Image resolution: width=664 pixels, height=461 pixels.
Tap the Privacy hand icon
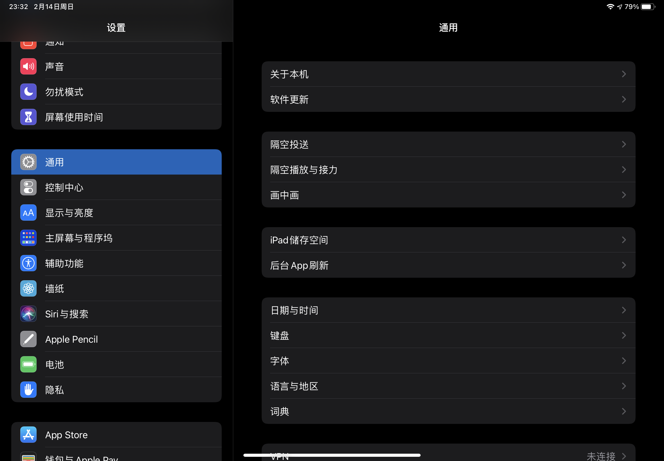(28, 390)
